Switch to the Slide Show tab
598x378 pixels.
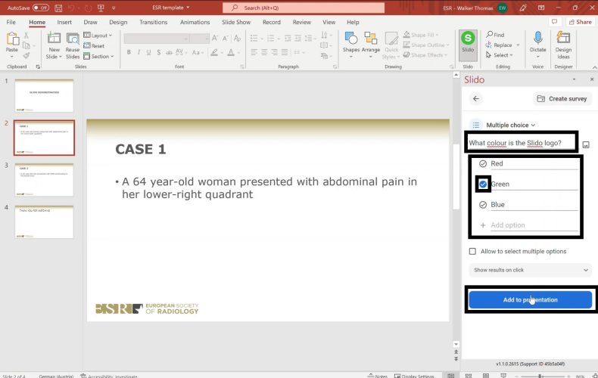[x=236, y=22]
